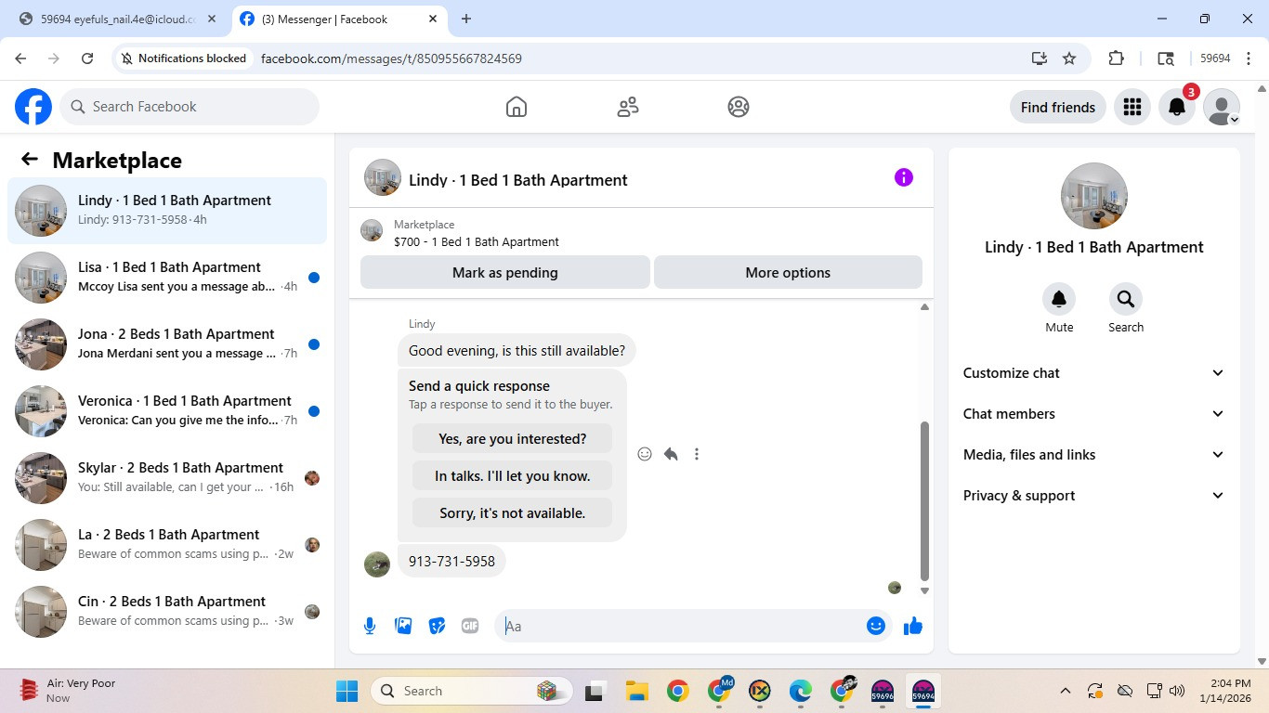Open the La 2 Beds 1 Bath conversation
Screen dimensions: 1269x713
(167, 545)
